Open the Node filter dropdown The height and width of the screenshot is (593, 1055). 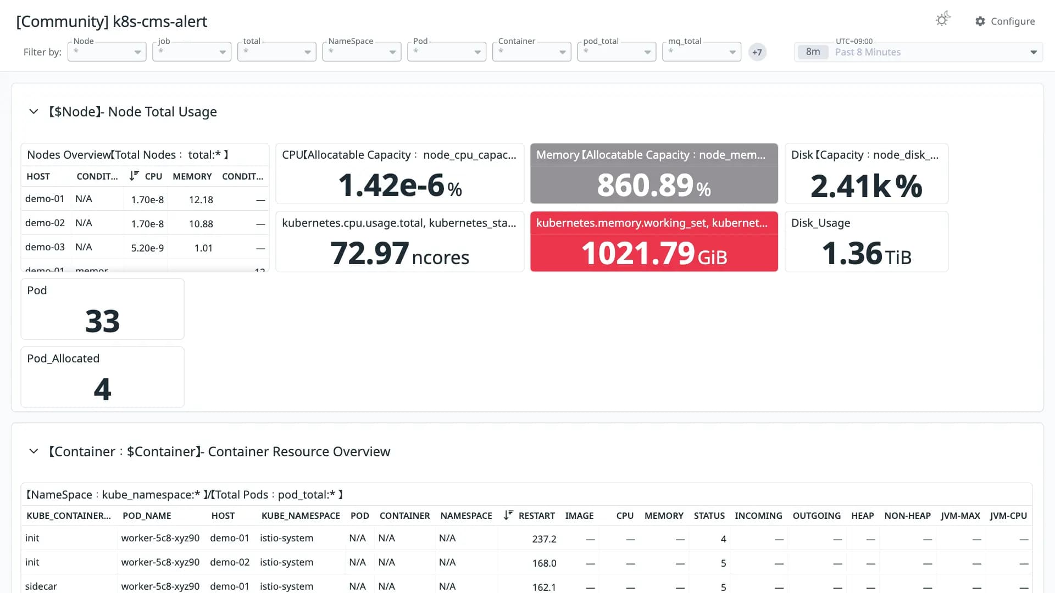coord(107,52)
